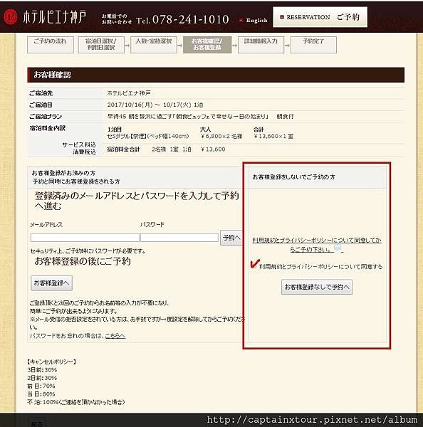Go to the 宿泊日選択/利用日選択 step

101,45
